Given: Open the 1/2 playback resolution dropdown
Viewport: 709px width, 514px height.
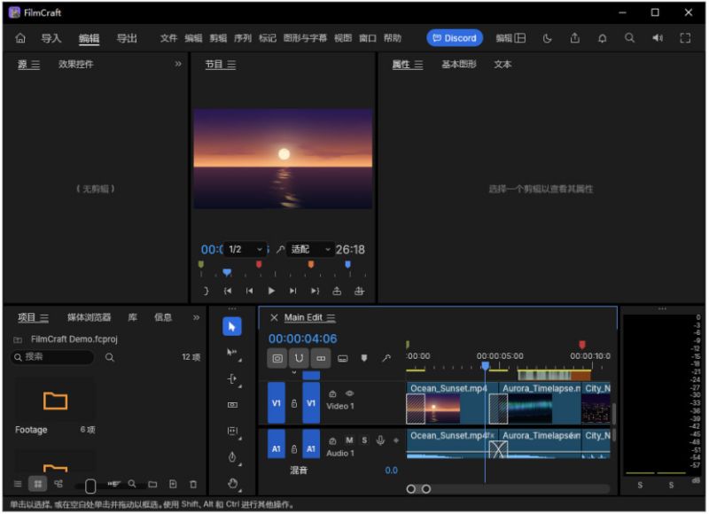Looking at the screenshot, I should 245,250.
